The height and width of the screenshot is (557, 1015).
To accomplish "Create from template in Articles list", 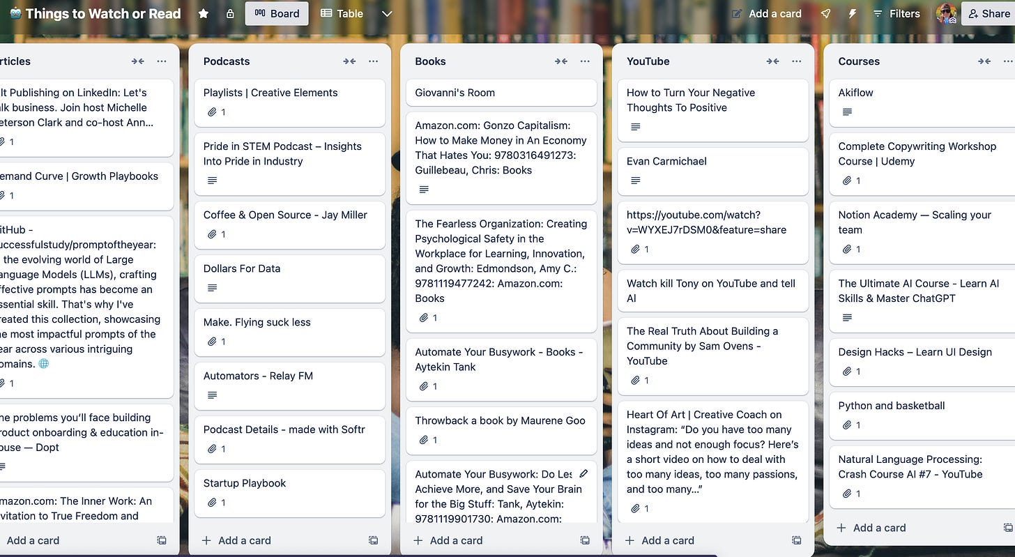I will pos(162,540).
